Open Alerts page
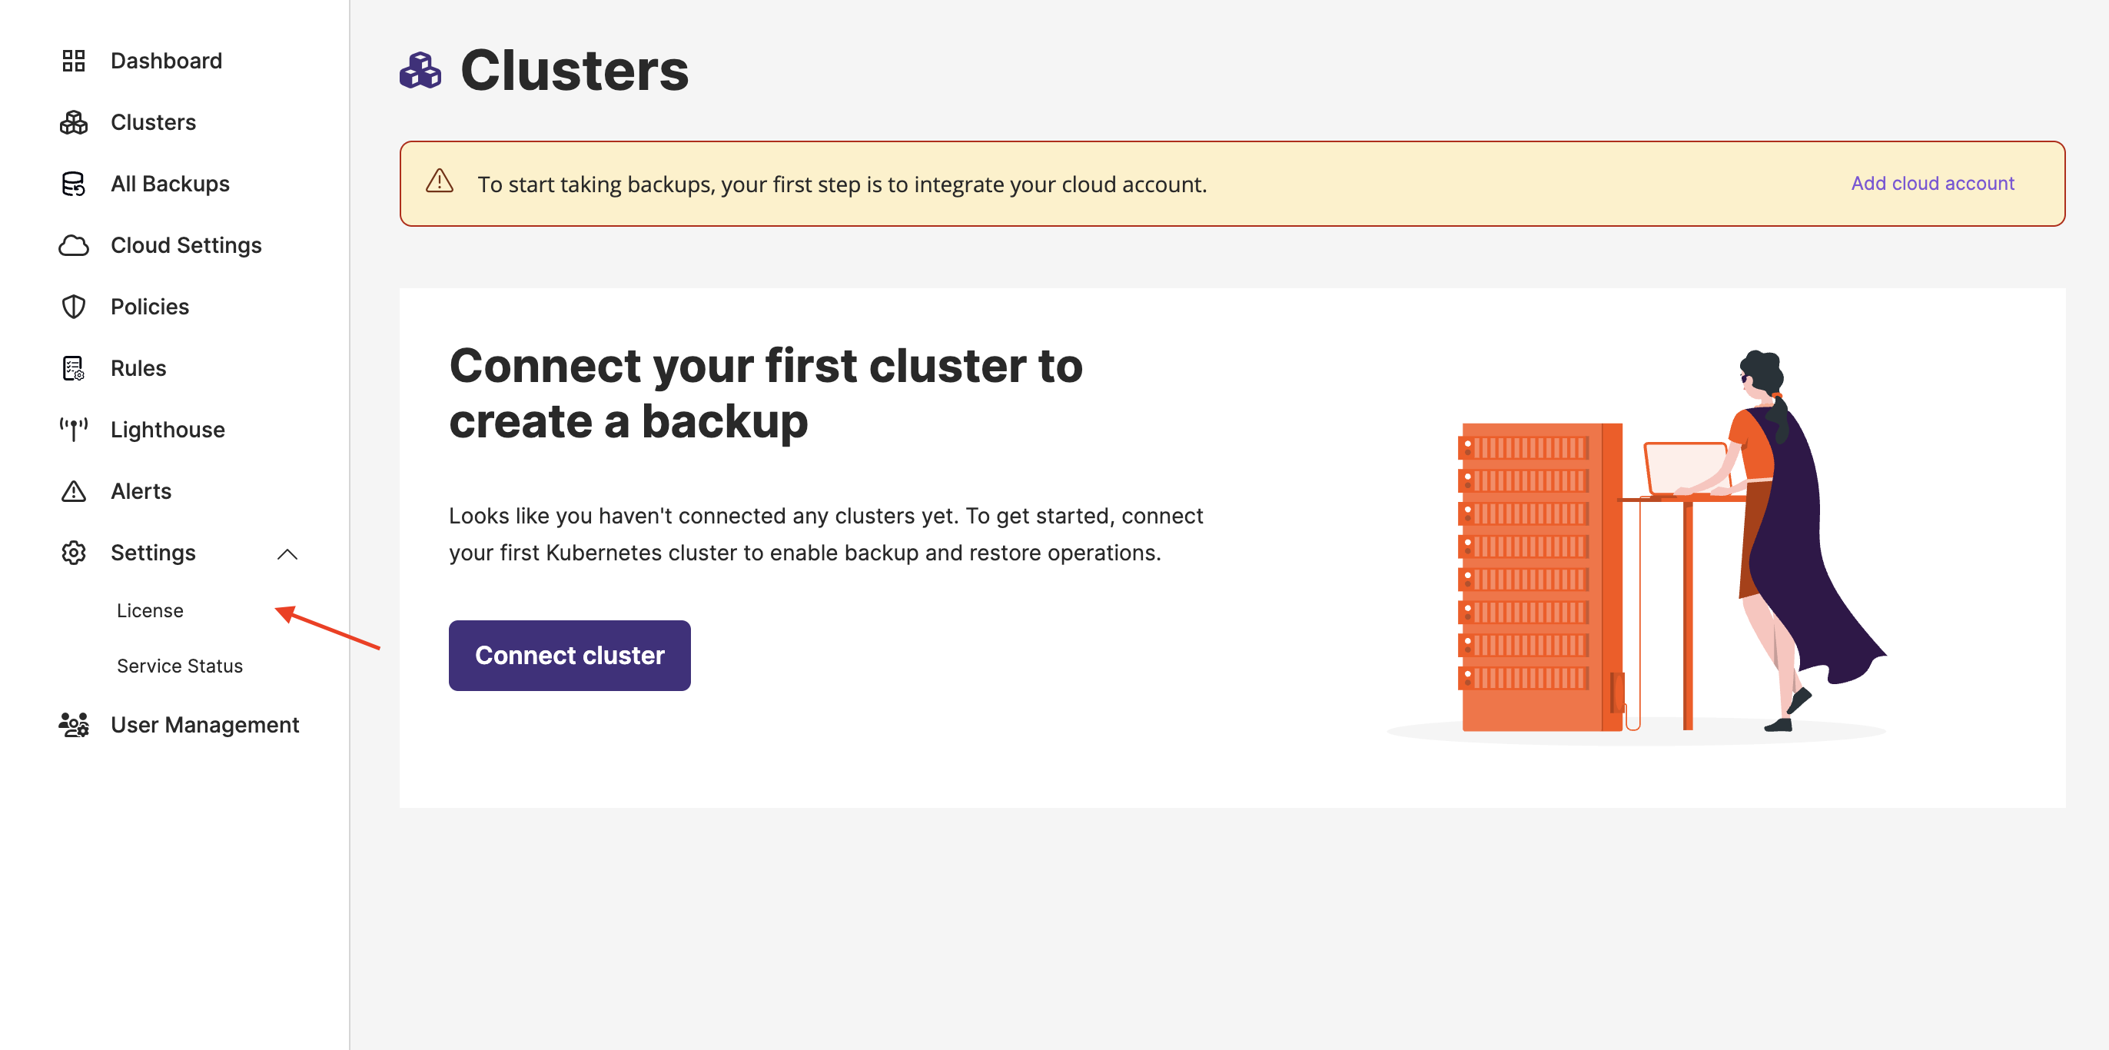 point(141,490)
